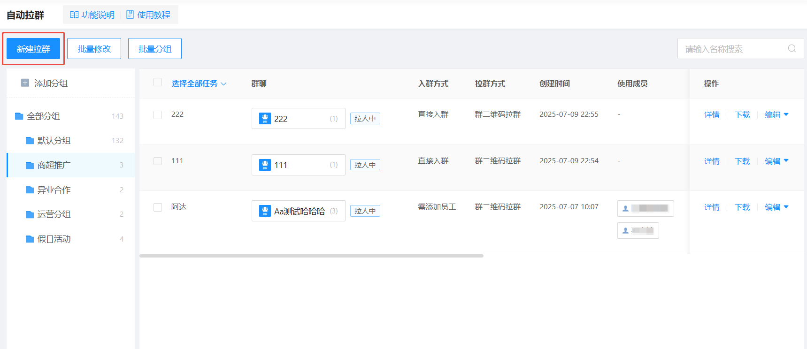Viewport: 807px width, 349px height.
Task: Tick the select-all checkbox in table header
Action: click(x=158, y=82)
